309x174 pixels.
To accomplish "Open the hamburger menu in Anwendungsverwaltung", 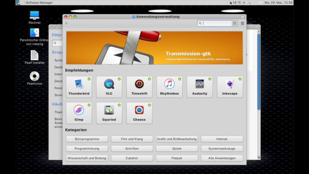I will [242, 23].
